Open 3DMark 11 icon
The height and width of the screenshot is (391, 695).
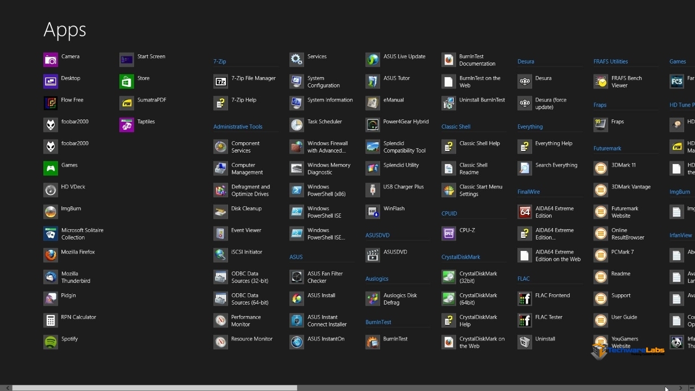click(x=601, y=168)
